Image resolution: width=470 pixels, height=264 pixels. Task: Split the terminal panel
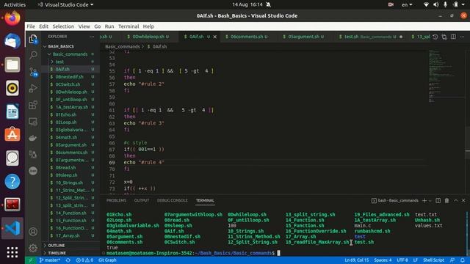point(438,200)
